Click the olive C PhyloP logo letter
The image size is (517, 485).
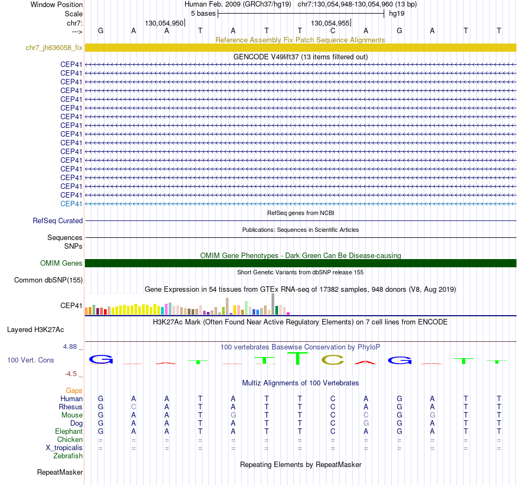(333, 359)
